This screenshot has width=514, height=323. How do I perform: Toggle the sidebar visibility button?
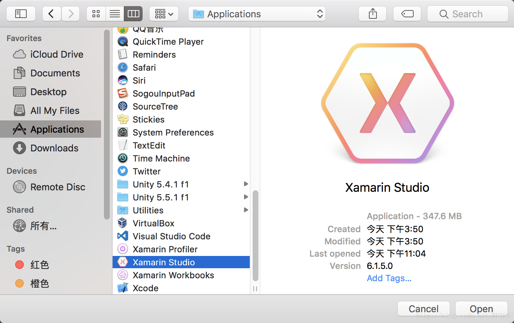pos(21,14)
